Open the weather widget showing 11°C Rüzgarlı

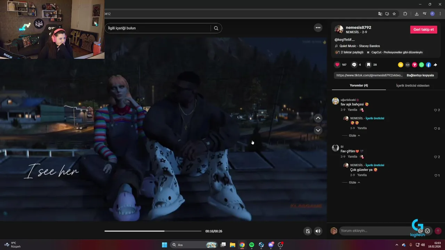point(13,245)
